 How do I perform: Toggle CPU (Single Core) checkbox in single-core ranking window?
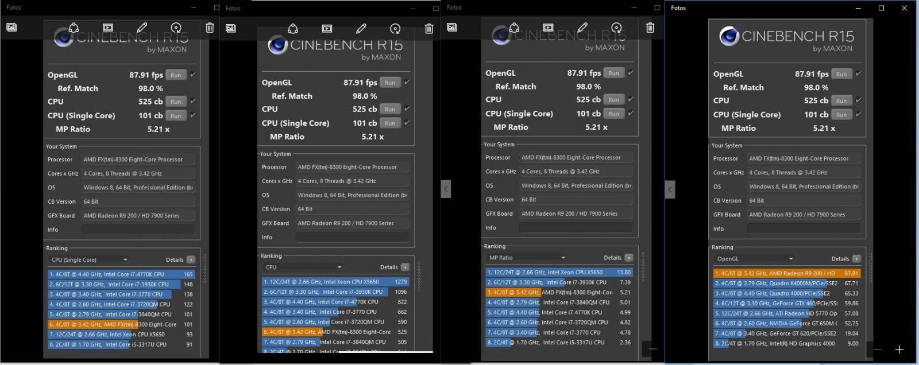coord(192,115)
